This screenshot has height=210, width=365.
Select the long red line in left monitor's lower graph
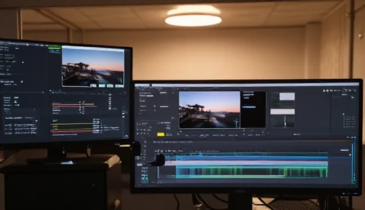point(72,132)
